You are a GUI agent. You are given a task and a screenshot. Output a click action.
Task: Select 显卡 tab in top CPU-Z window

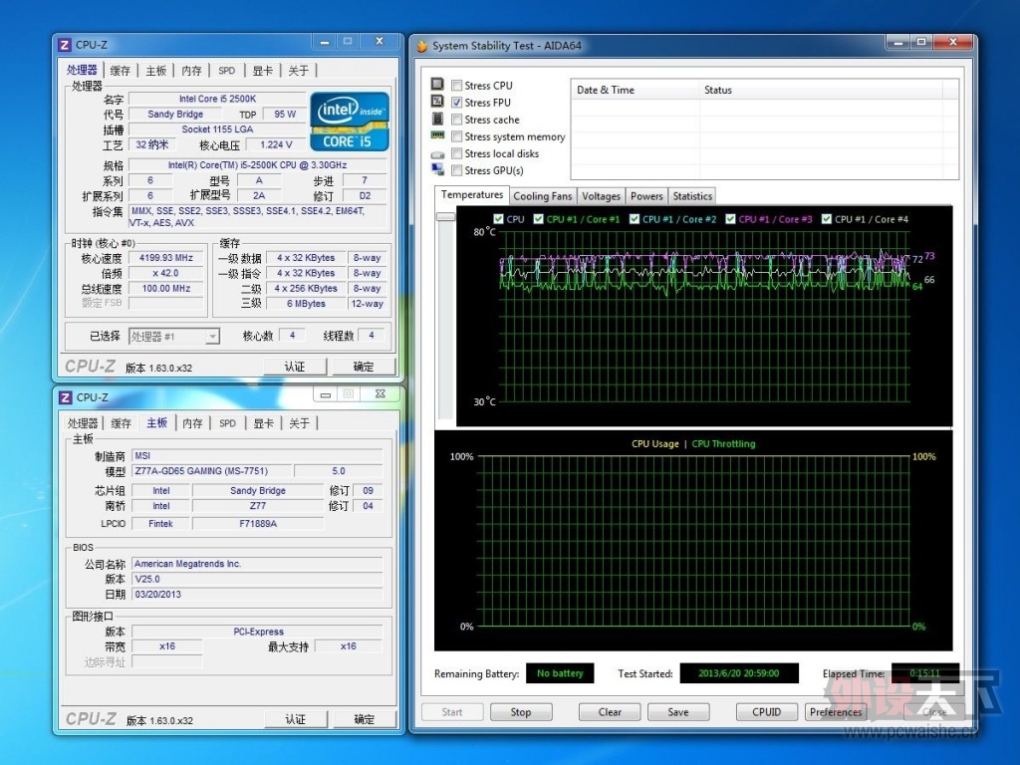coord(263,71)
